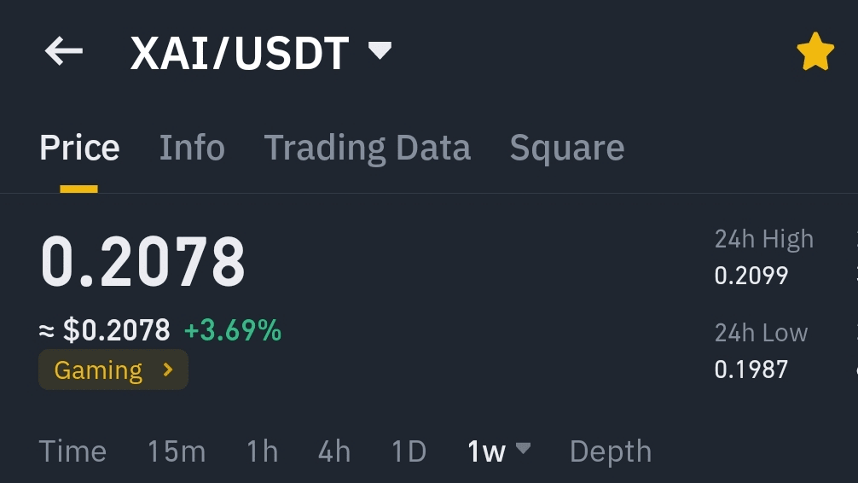Click the large 0.2078 price
858x483 pixels.
143,262
